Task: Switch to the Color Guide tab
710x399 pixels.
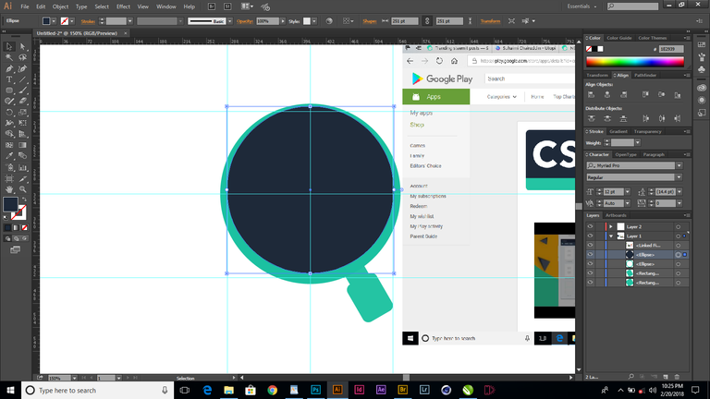Action: (619, 38)
